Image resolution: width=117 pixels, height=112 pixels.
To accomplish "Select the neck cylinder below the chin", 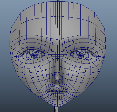I will click(56, 109).
